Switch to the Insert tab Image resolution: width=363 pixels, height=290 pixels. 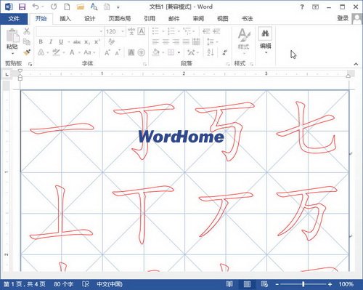click(65, 19)
